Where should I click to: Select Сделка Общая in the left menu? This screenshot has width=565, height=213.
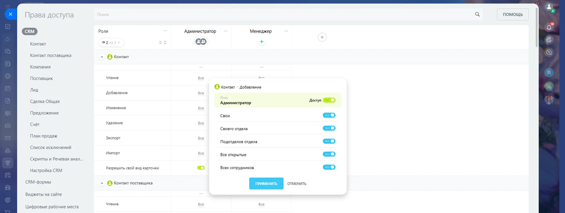[x=45, y=101]
